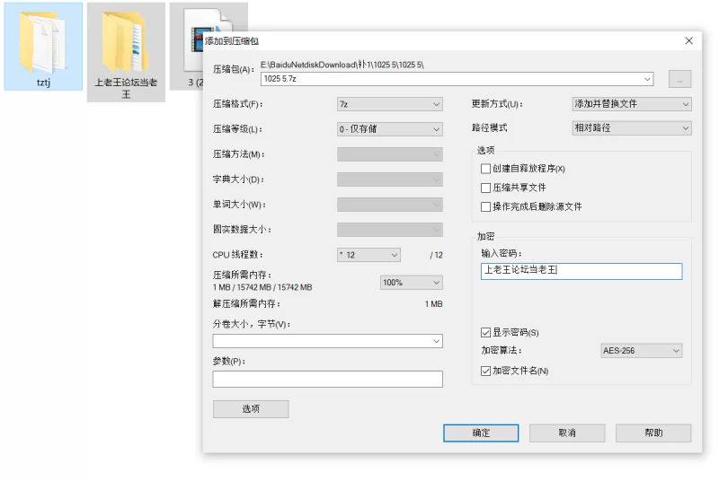Screen dimensions: 719x481
Task: Open the CPU 线程数 dropdown
Action: coord(368,255)
